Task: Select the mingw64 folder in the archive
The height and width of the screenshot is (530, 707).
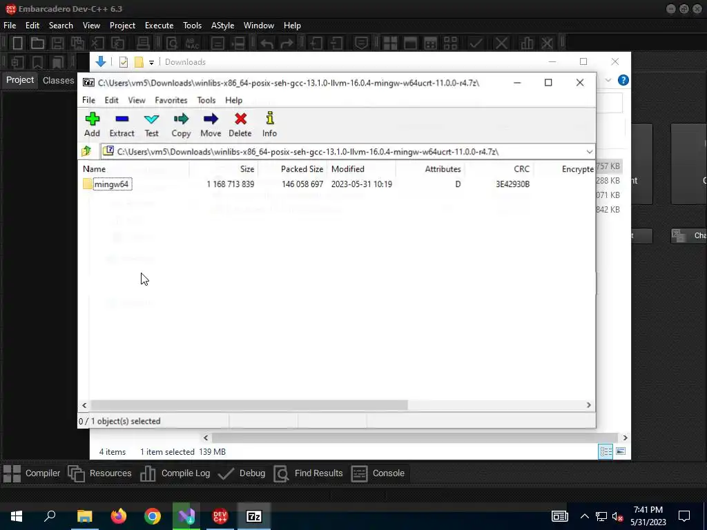Action: (x=111, y=184)
